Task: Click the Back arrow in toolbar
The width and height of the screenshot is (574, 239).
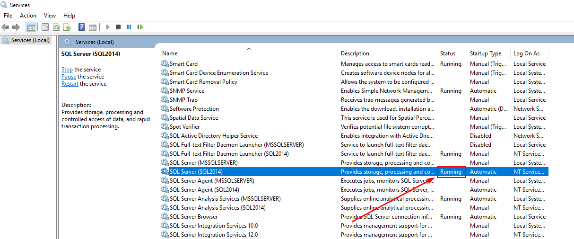Action: tap(6, 27)
